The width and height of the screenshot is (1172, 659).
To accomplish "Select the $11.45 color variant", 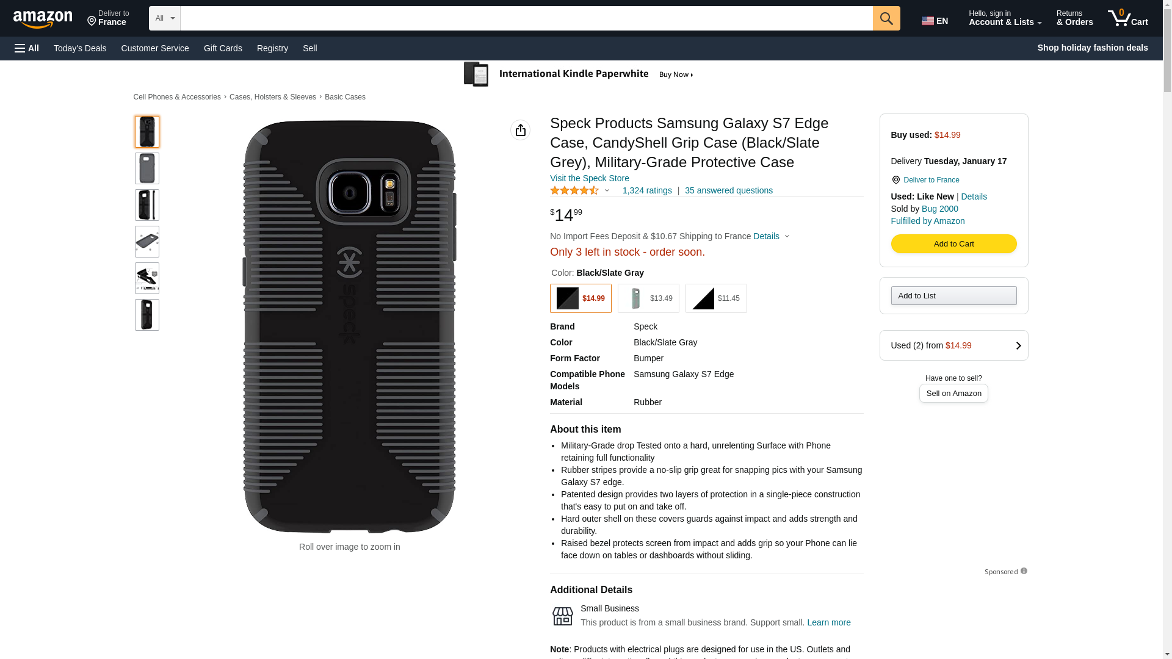I will click(715, 298).
